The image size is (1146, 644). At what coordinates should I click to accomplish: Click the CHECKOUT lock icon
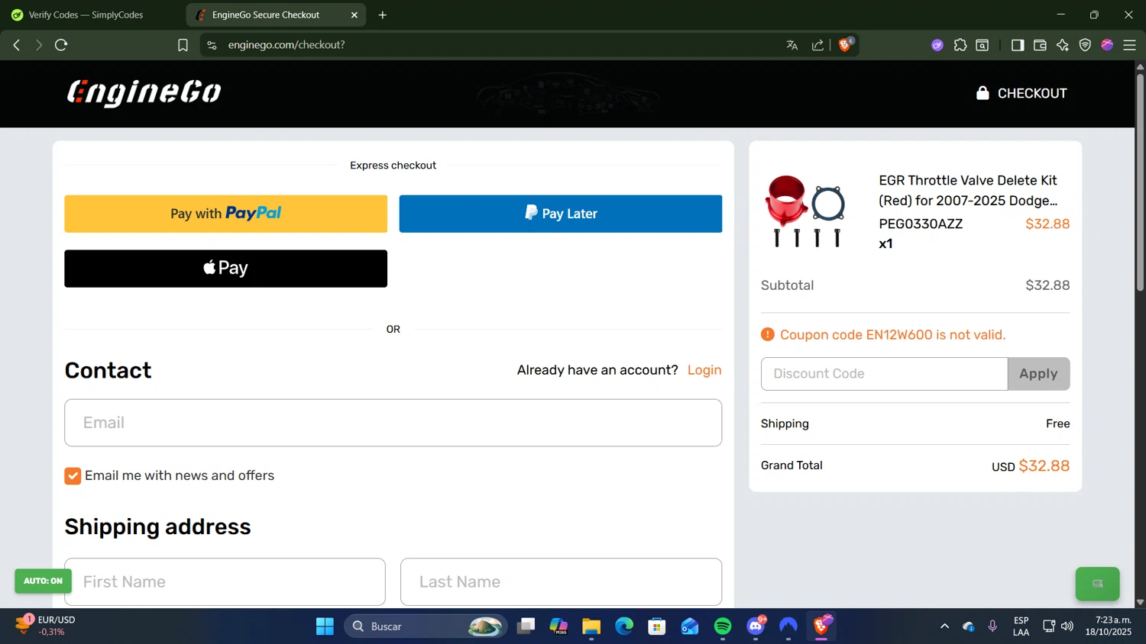983,93
